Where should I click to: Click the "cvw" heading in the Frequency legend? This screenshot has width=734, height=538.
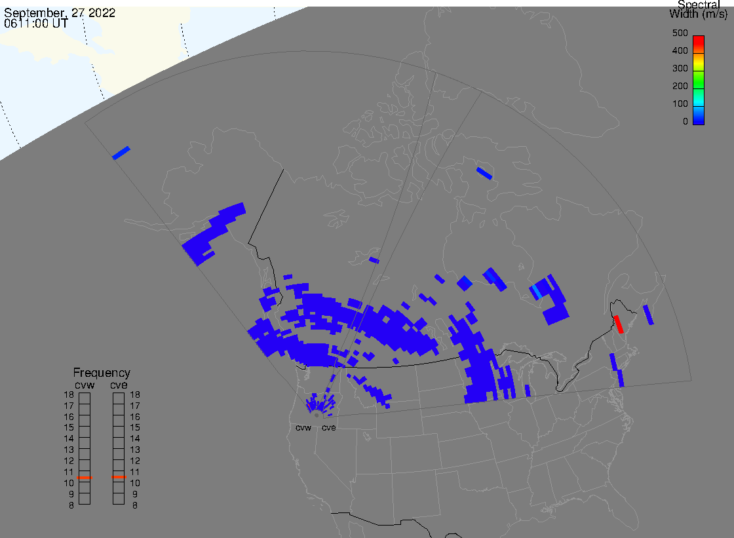85,385
